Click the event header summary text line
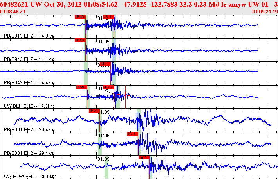Screen dimensions: 278x179 [x=139, y=4]
